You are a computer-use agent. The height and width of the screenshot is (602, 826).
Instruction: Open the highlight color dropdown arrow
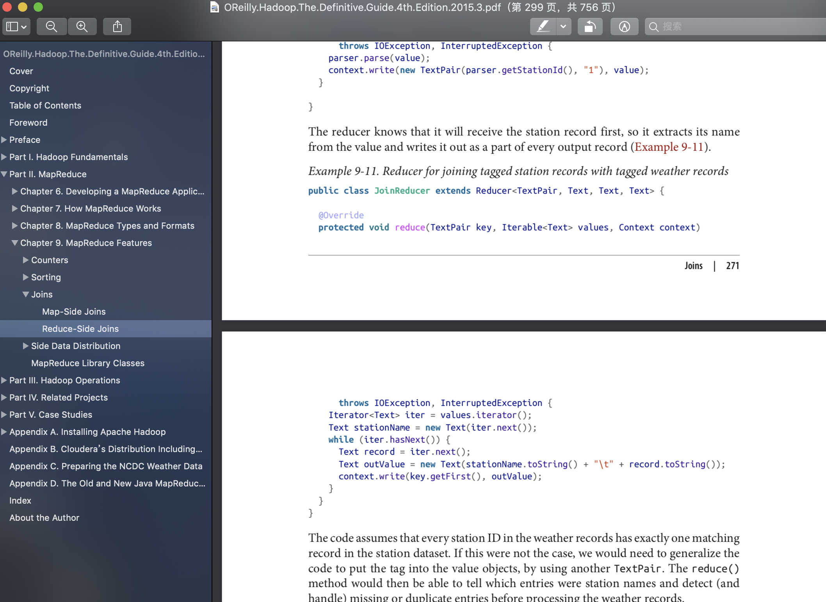click(563, 27)
